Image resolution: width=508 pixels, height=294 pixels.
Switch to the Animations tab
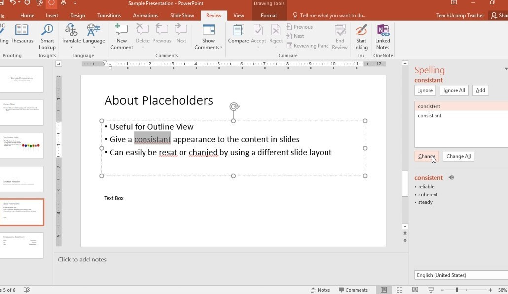(x=145, y=15)
